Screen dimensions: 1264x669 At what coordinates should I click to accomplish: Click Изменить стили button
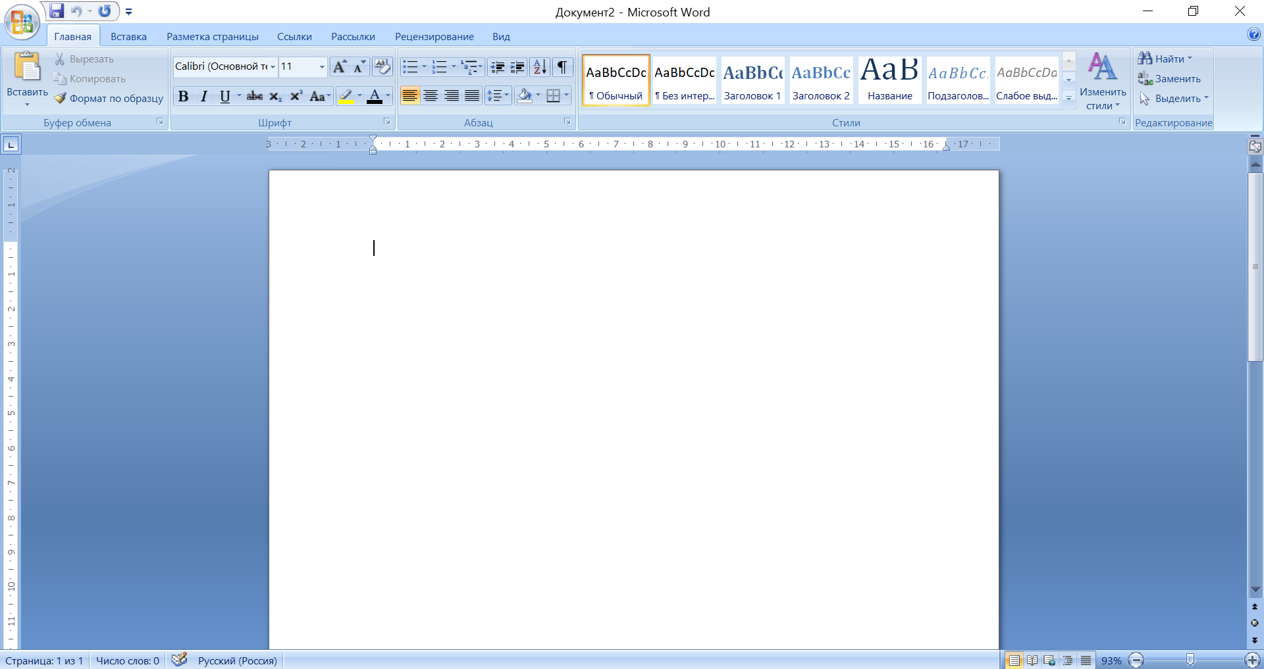1103,82
